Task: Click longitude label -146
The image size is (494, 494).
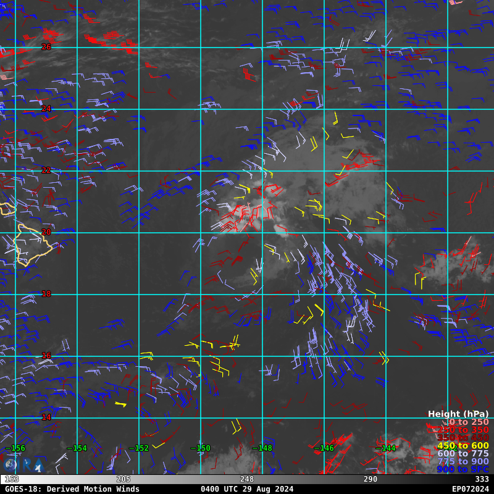Action: click(x=324, y=448)
